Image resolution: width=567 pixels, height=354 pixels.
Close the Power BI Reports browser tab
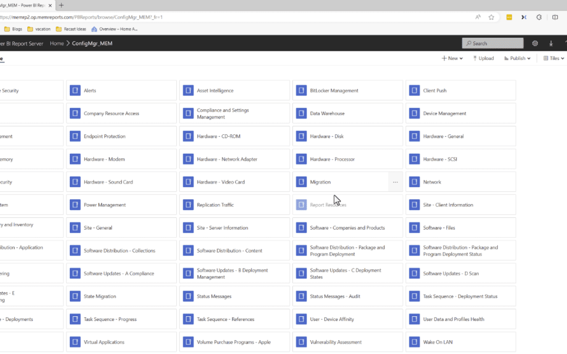click(50, 5)
